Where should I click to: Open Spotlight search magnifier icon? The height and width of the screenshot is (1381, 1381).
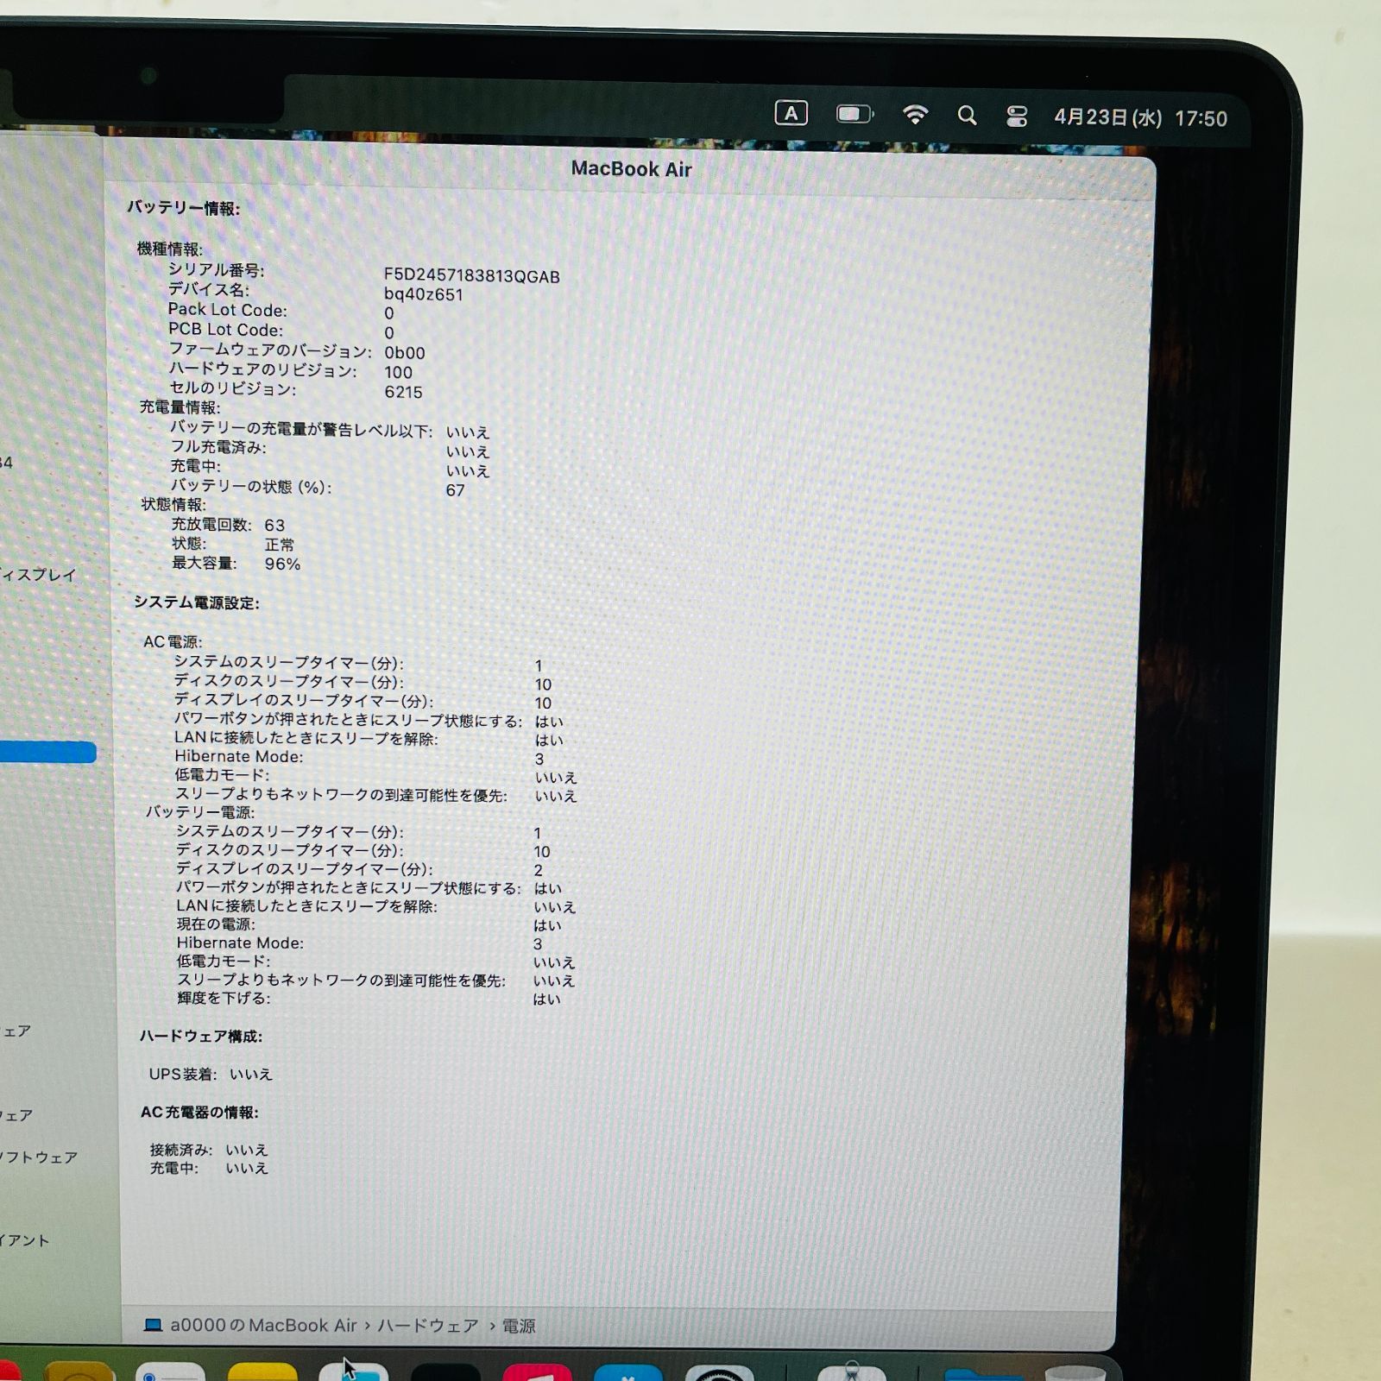pos(967,115)
